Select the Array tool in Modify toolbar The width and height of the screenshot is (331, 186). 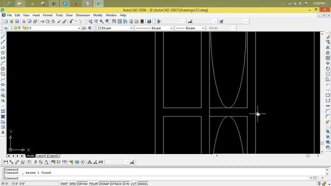pyautogui.click(x=327, y=58)
